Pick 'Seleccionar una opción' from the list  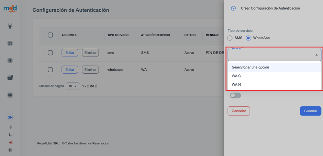pos(250,67)
